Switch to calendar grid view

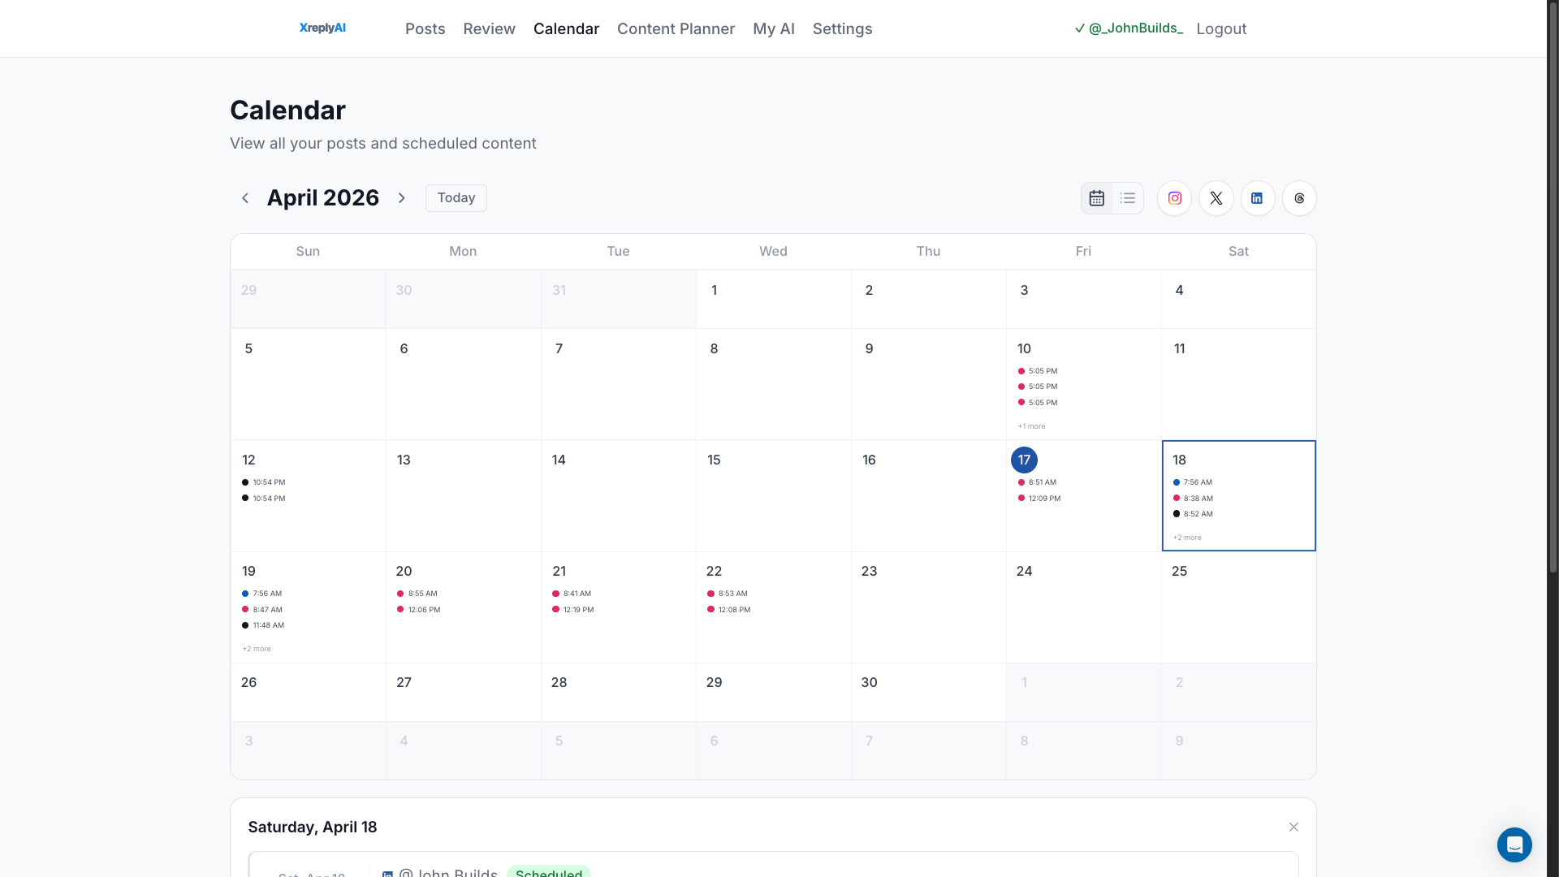[1097, 198]
